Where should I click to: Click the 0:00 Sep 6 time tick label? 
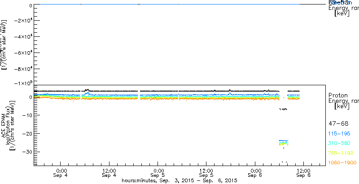(255, 174)
